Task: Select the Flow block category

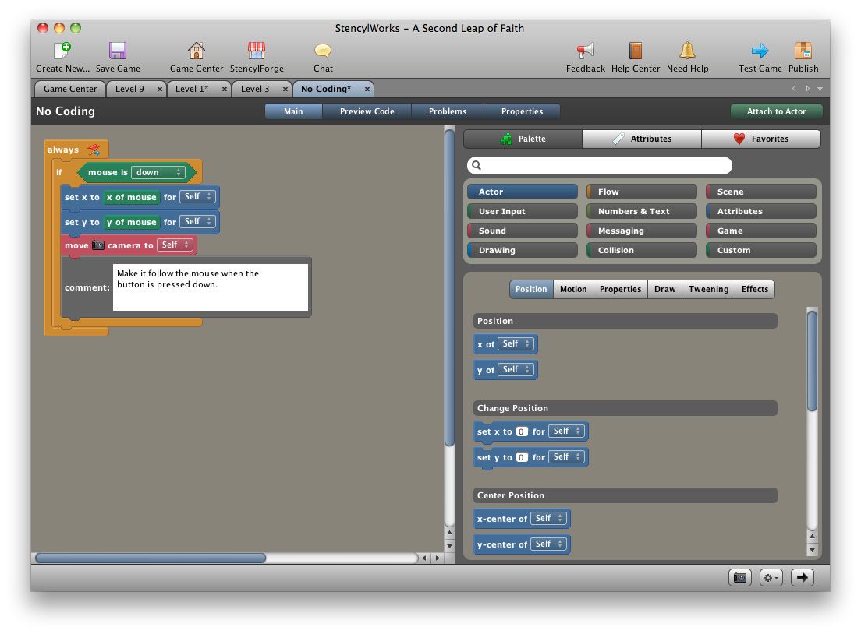Action: tap(641, 192)
